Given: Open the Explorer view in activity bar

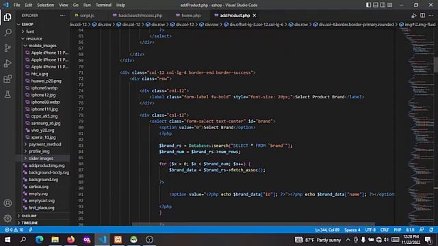Looking at the screenshot, I should 8,17.
